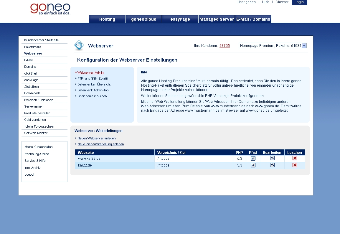Open Meine Kundendaten
340x234 pixels.
pyautogui.click(x=38, y=147)
